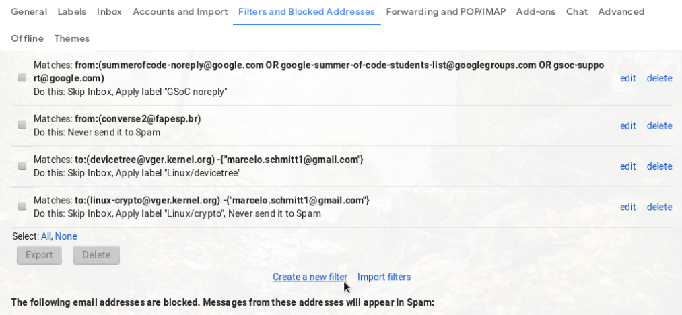The height and width of the screenshot is (315, 682).
Task: Select the devicetree filter checkbox
Action: [22, 166]
